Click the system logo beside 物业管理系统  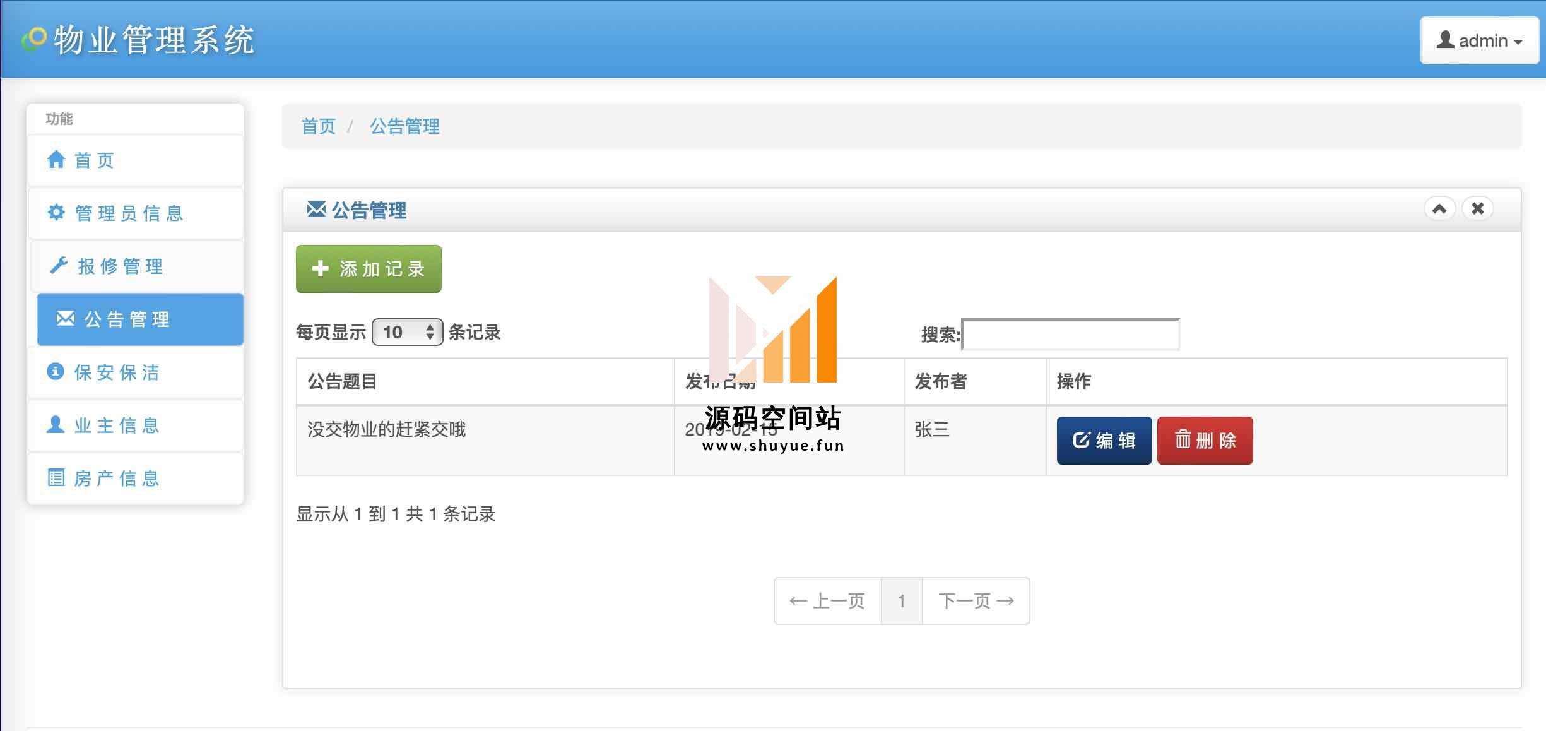coord(34,39)
